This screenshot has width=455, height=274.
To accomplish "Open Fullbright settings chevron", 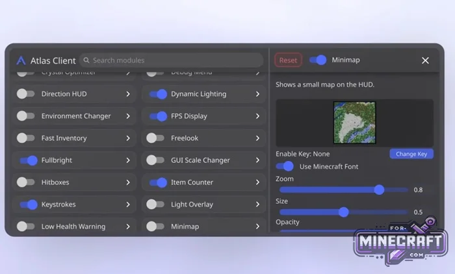I will point(128,160).
